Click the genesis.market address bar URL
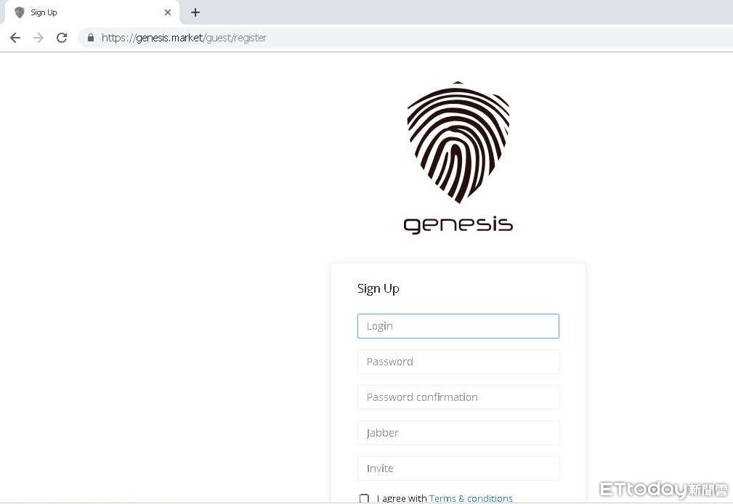733x504 pixels. 185,38
